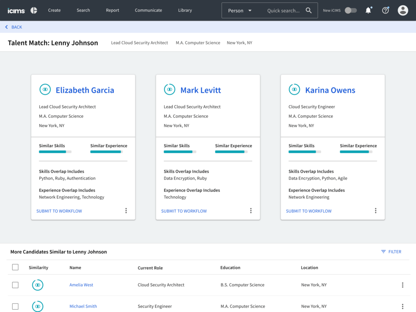Open Mark Levitt card's three-dot menu
Image resolution: width=416 pixels, height=312 pixels.
[x=251, y=210]
